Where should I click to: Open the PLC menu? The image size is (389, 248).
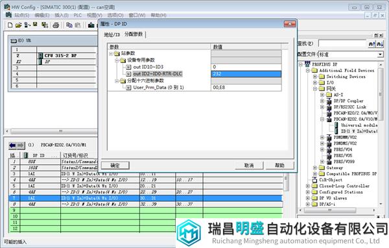coord(78,15)
